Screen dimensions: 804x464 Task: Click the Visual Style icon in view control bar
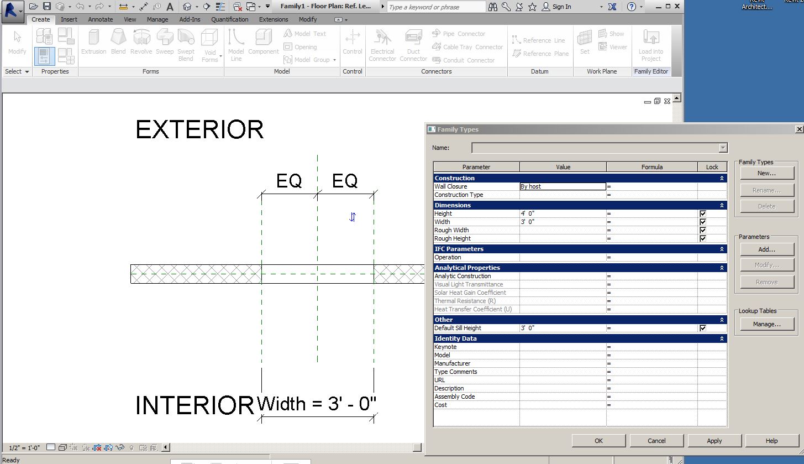coord(63,447)
